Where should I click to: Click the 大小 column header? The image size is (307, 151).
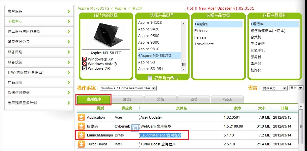[x=261, y=108]
